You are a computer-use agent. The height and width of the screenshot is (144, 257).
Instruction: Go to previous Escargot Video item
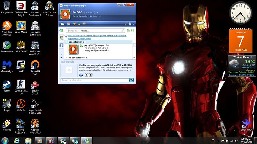coord(86,75)
